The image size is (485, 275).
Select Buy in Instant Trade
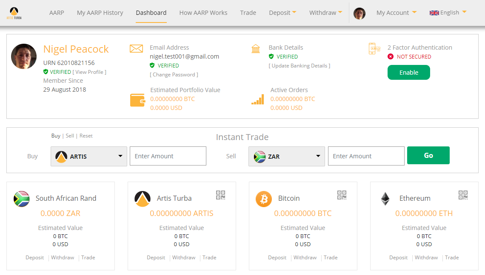pos(56,136)
